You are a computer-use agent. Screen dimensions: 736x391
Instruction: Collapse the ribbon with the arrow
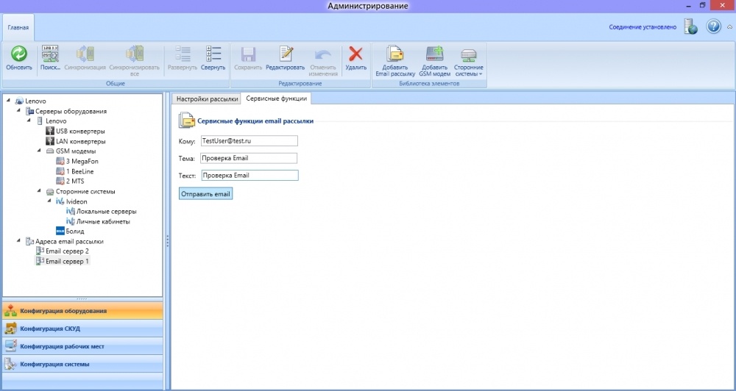[x=729, y=27]
